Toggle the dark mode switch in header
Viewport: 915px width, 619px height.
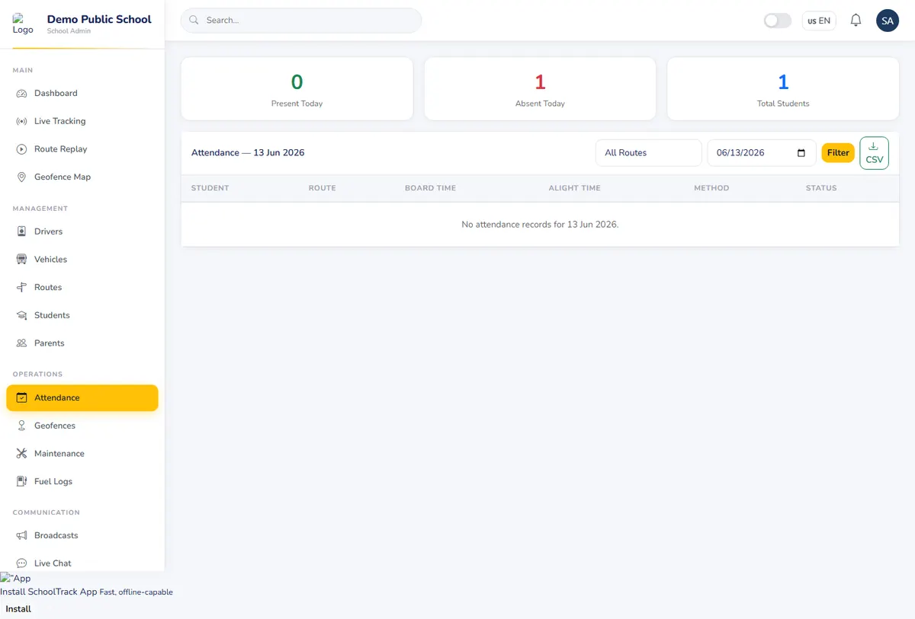[778, 21]
